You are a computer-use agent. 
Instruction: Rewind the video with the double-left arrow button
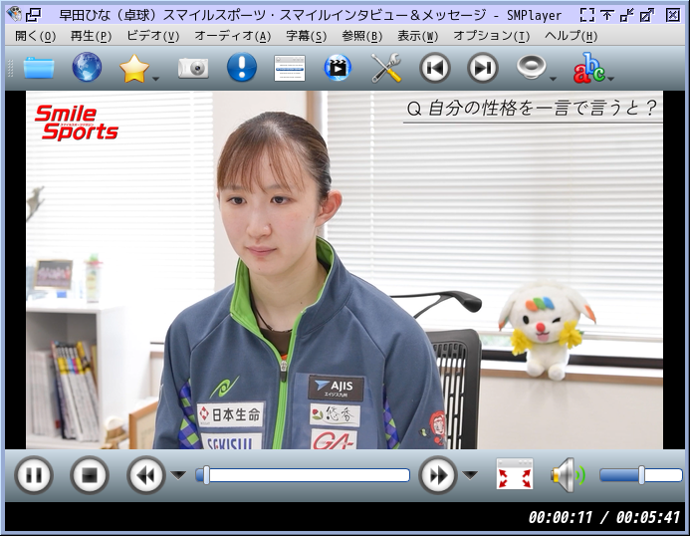point(145,475)
